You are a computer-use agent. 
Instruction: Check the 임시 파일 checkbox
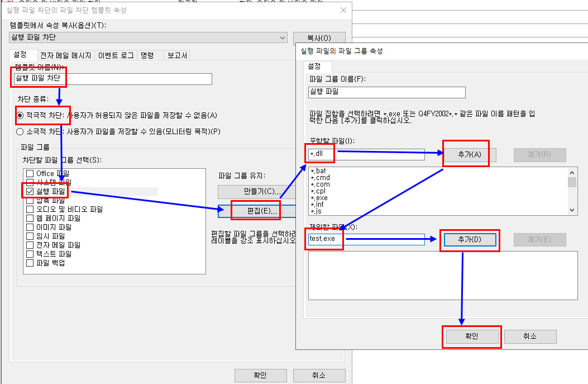30,236
